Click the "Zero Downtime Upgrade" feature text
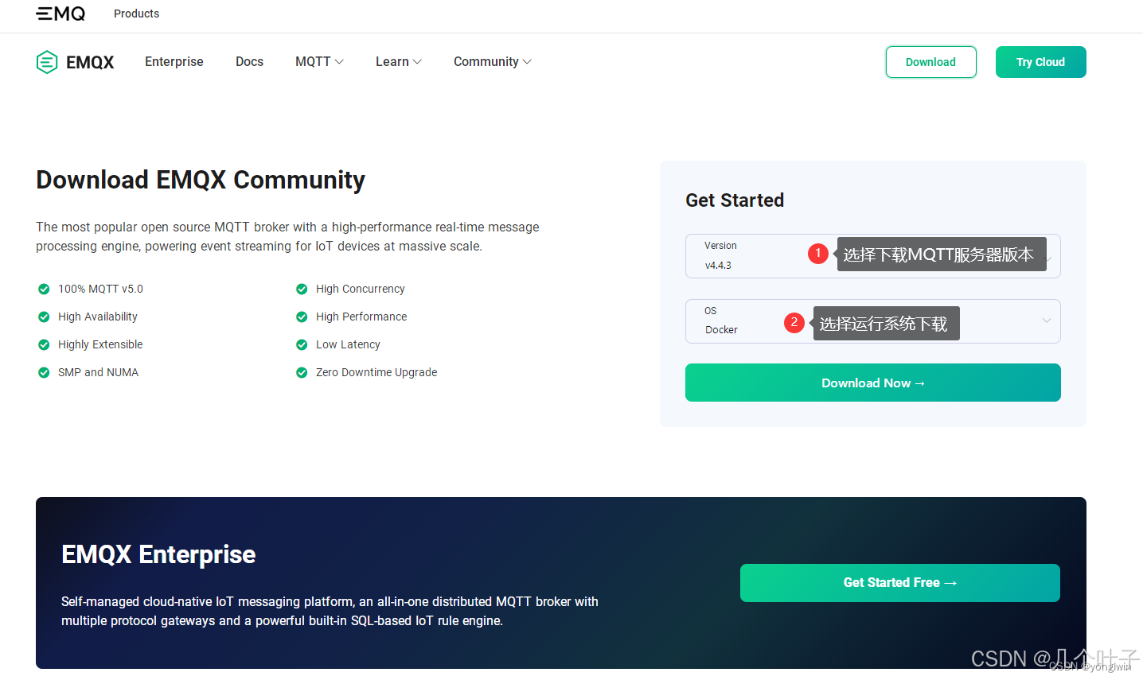The width and height of the screenshot is (1143, 680). 376,372
